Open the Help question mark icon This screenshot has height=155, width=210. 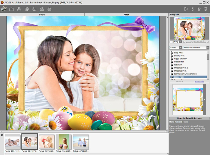tap(199, 9)
